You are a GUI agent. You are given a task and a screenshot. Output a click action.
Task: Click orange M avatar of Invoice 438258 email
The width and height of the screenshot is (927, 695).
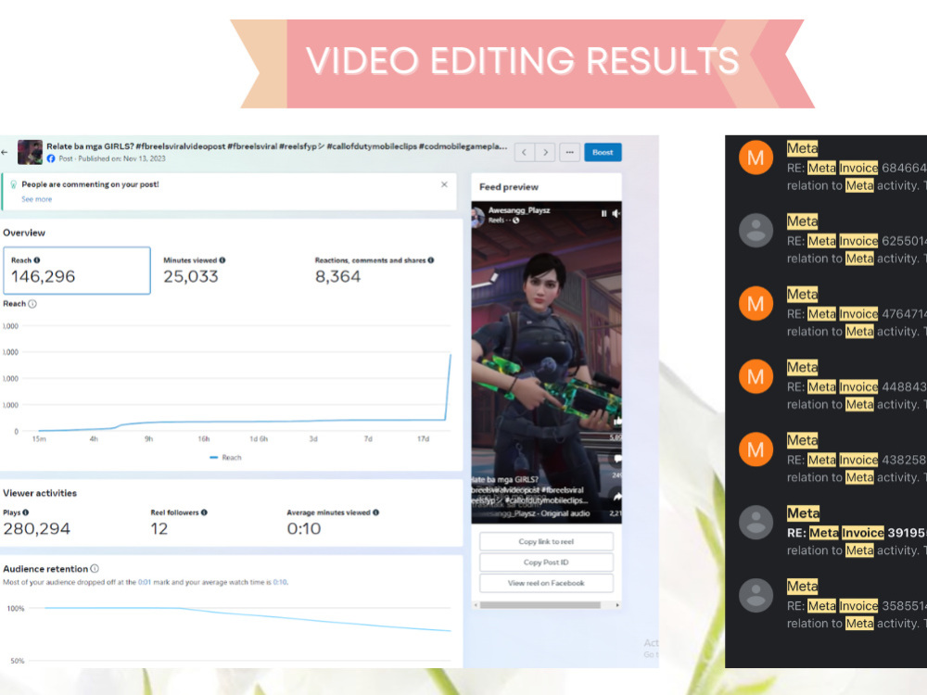[x=756, y=449]
